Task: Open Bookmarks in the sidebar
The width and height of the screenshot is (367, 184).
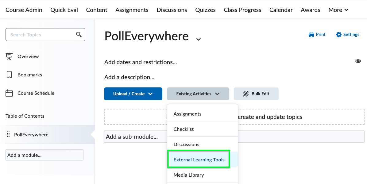Action: pos(30,75)
